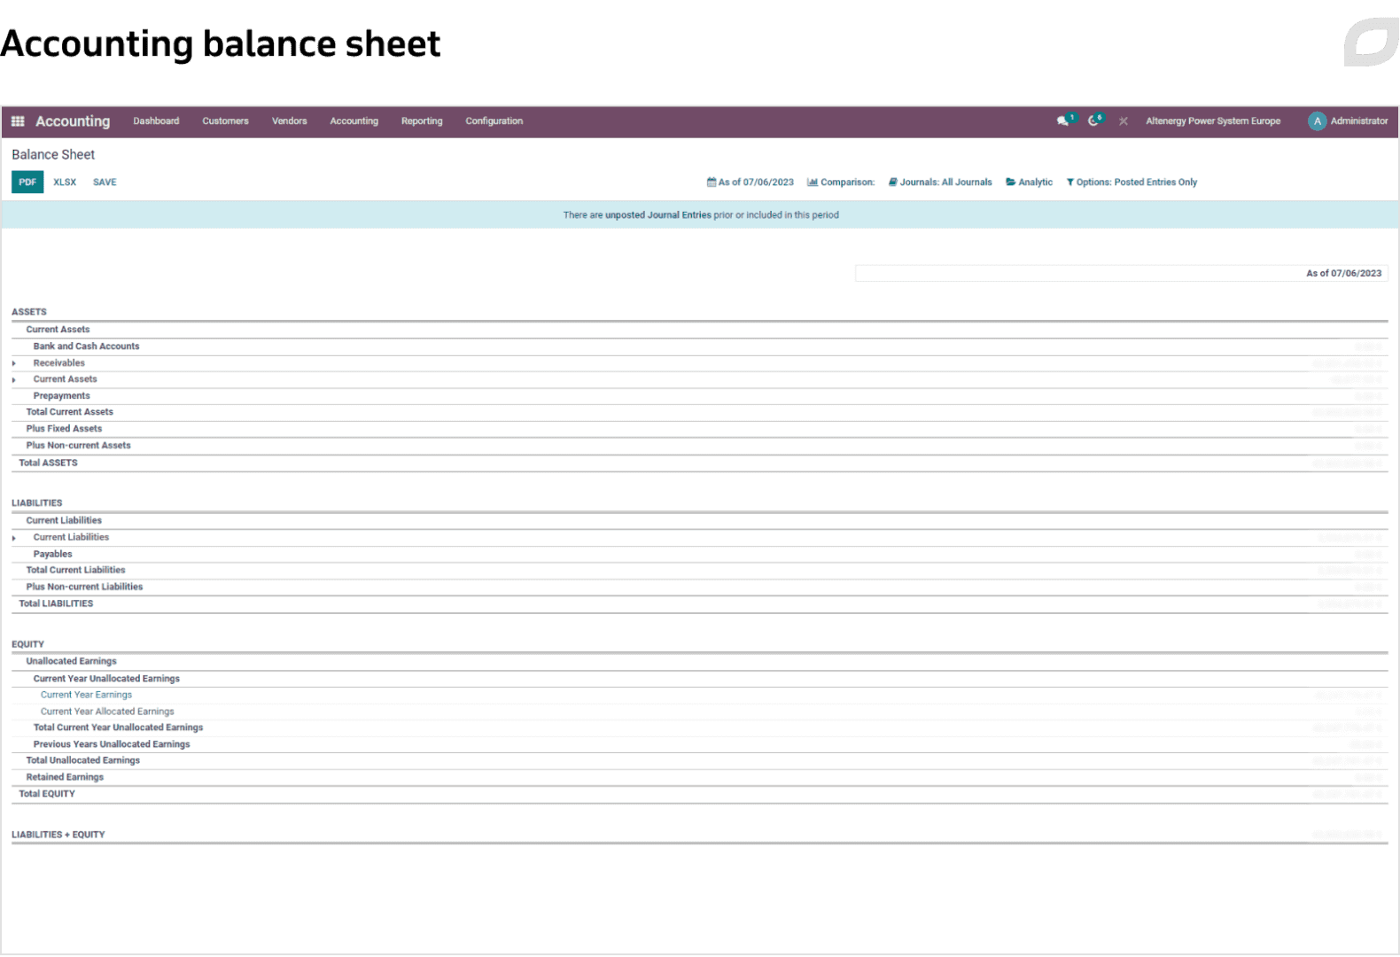The image size is (1400, 957).
Task: Open the apps grid menu icon
Action: (18, 121)
